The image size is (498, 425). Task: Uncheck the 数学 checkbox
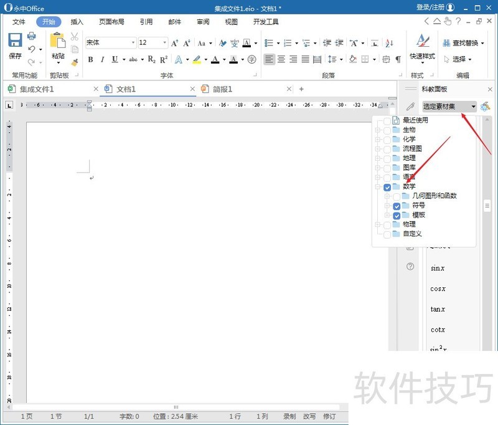[x=387, y=187]
